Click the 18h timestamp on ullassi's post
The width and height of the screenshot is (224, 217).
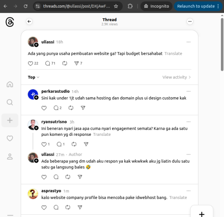pos(60,42)
